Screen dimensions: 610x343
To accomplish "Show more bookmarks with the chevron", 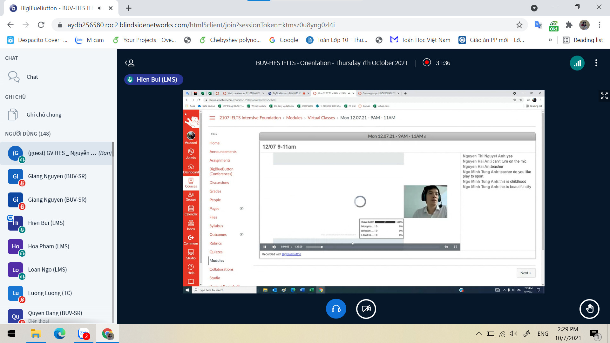I will (x=550, y=40).
